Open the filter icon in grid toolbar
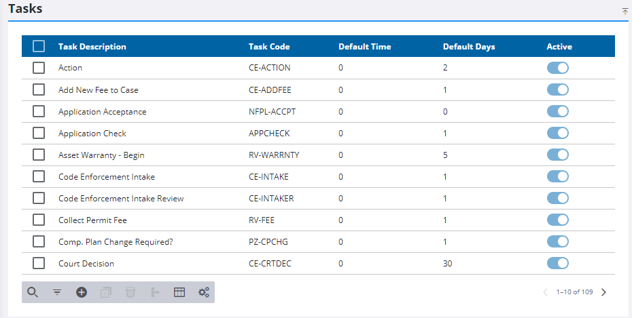The image size is (632, 318). coord(57,292)
